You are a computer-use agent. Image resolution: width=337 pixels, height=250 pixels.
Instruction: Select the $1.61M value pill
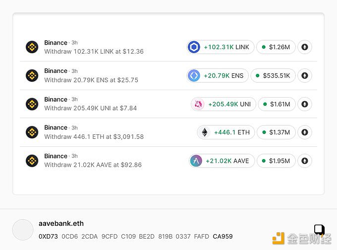pos(277,104)
